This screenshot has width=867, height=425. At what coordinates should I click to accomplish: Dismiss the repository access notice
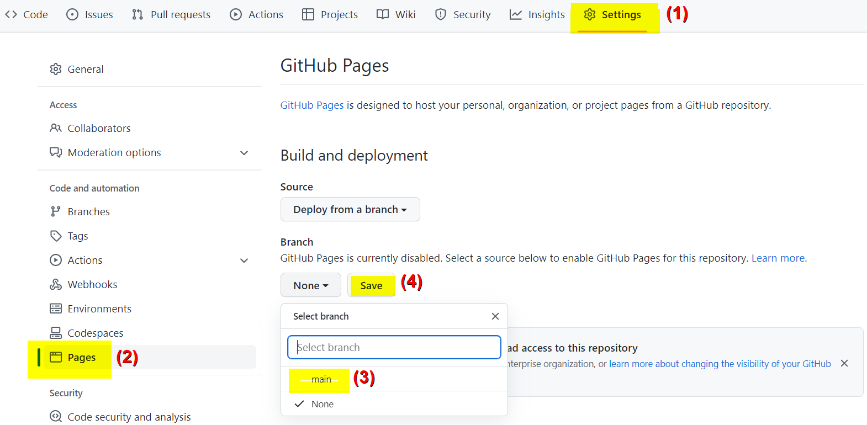844,363
